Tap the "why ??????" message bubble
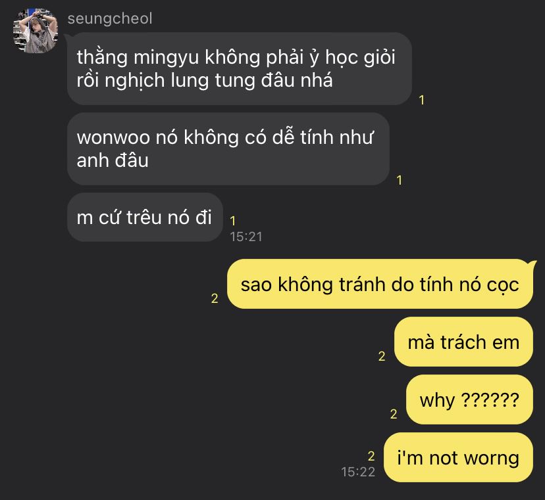The image size is (545, 500). [469, 399]
